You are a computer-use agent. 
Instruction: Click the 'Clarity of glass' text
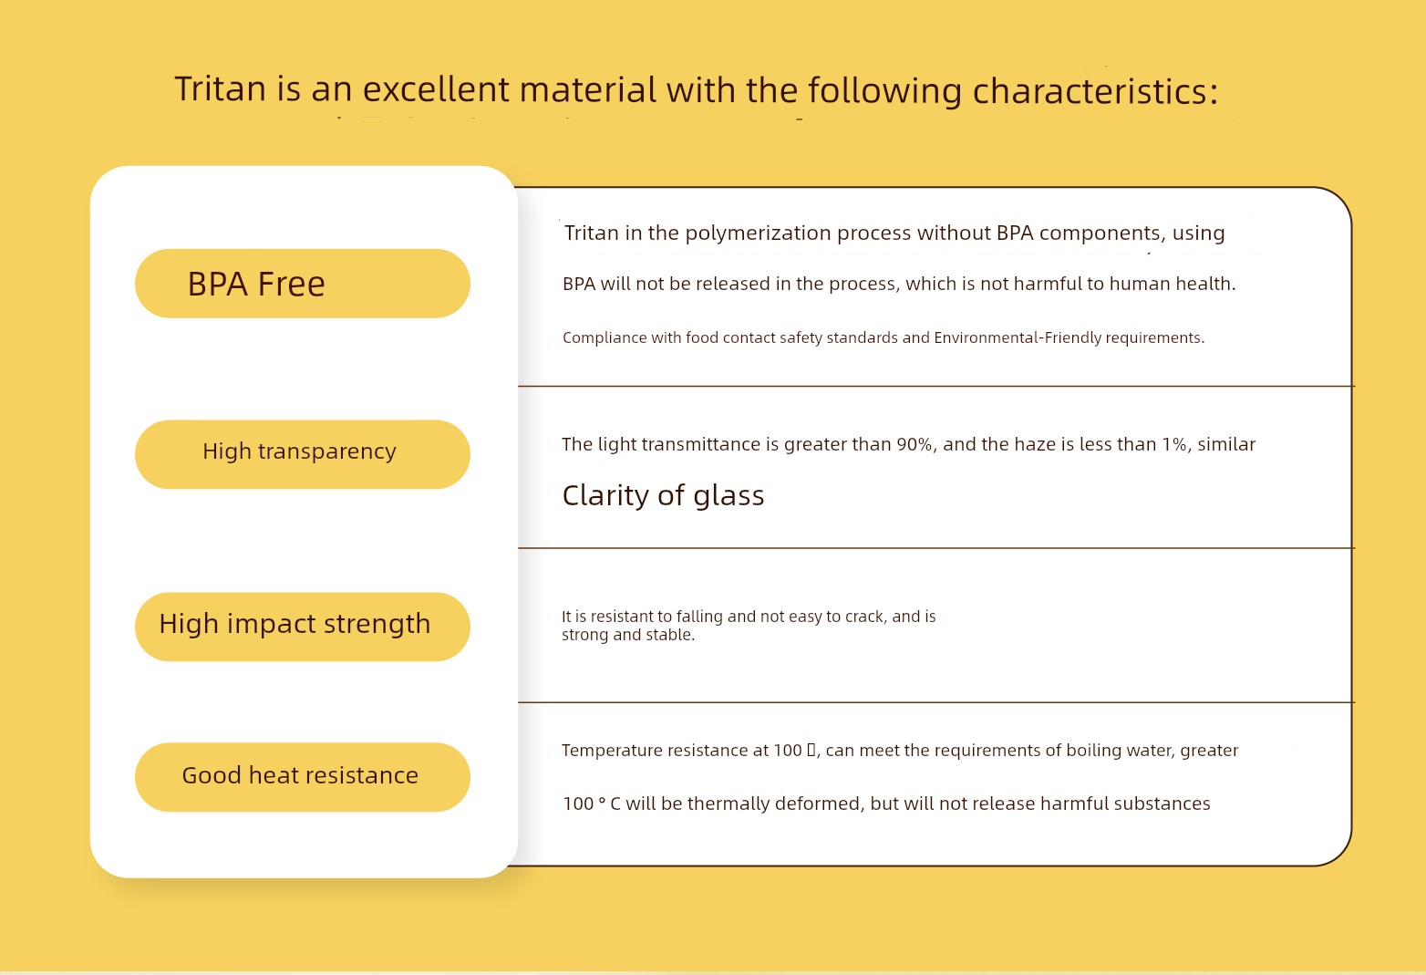(x=663, y=495)
